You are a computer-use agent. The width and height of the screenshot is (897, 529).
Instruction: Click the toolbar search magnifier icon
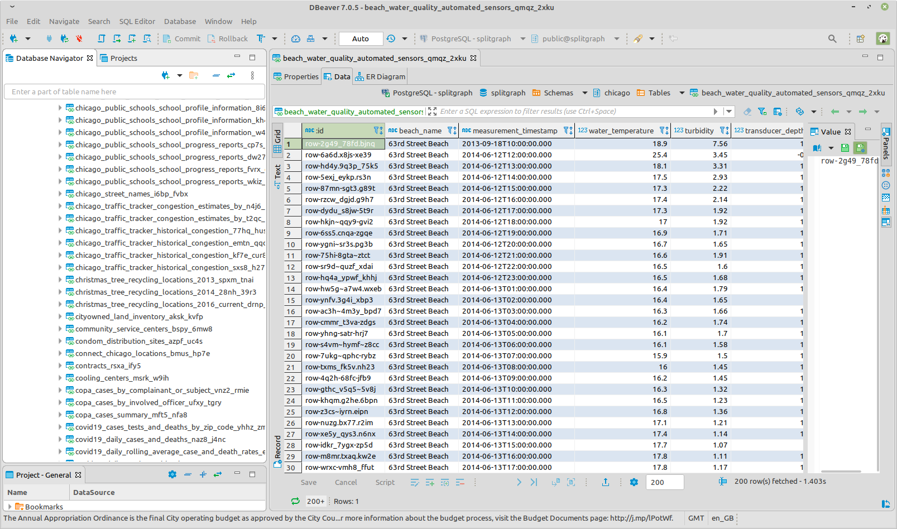[x=832, y=39]
